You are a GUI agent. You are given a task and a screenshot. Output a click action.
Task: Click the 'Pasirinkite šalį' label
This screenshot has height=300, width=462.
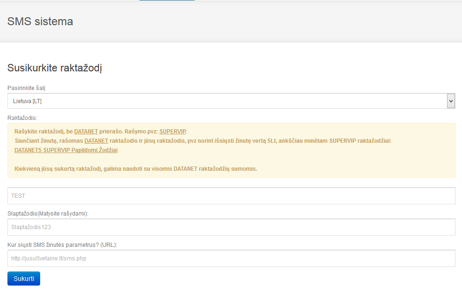[26, 88]
